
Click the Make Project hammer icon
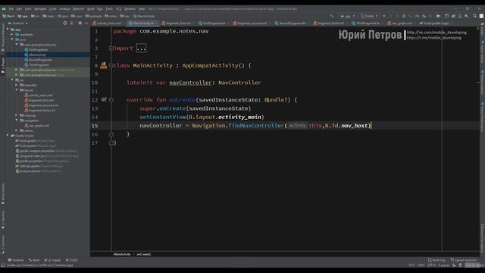tap(332, 16)
